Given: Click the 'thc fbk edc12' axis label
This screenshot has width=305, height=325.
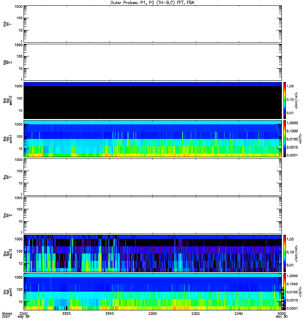Looking at the screenshot, I should click(x=7, y=253).
